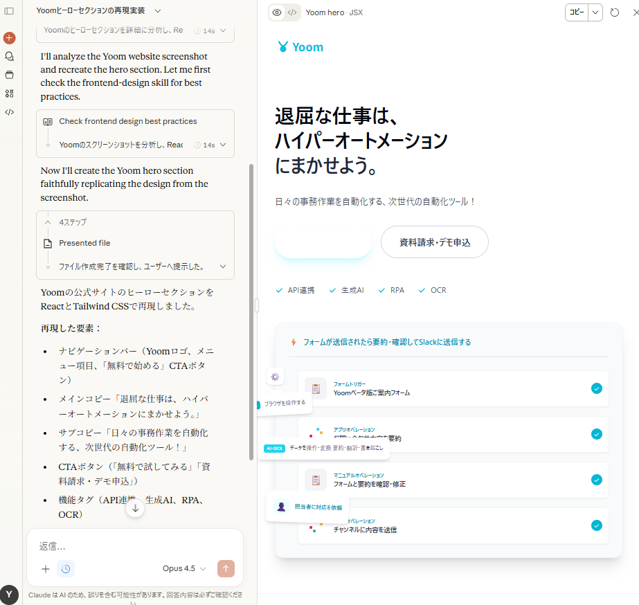Image resolution: width=639 pixels, height=605 pixels.
Task: Click checkmark on アプリオペレーション row
Action: pyautogui.click(x=597, y=434)
